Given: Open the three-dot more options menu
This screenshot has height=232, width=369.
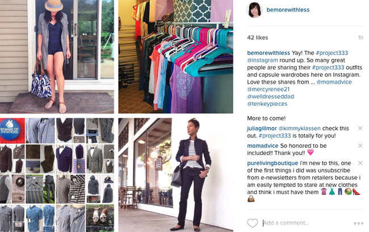Looking at the screenshot, I should (358, 224).
